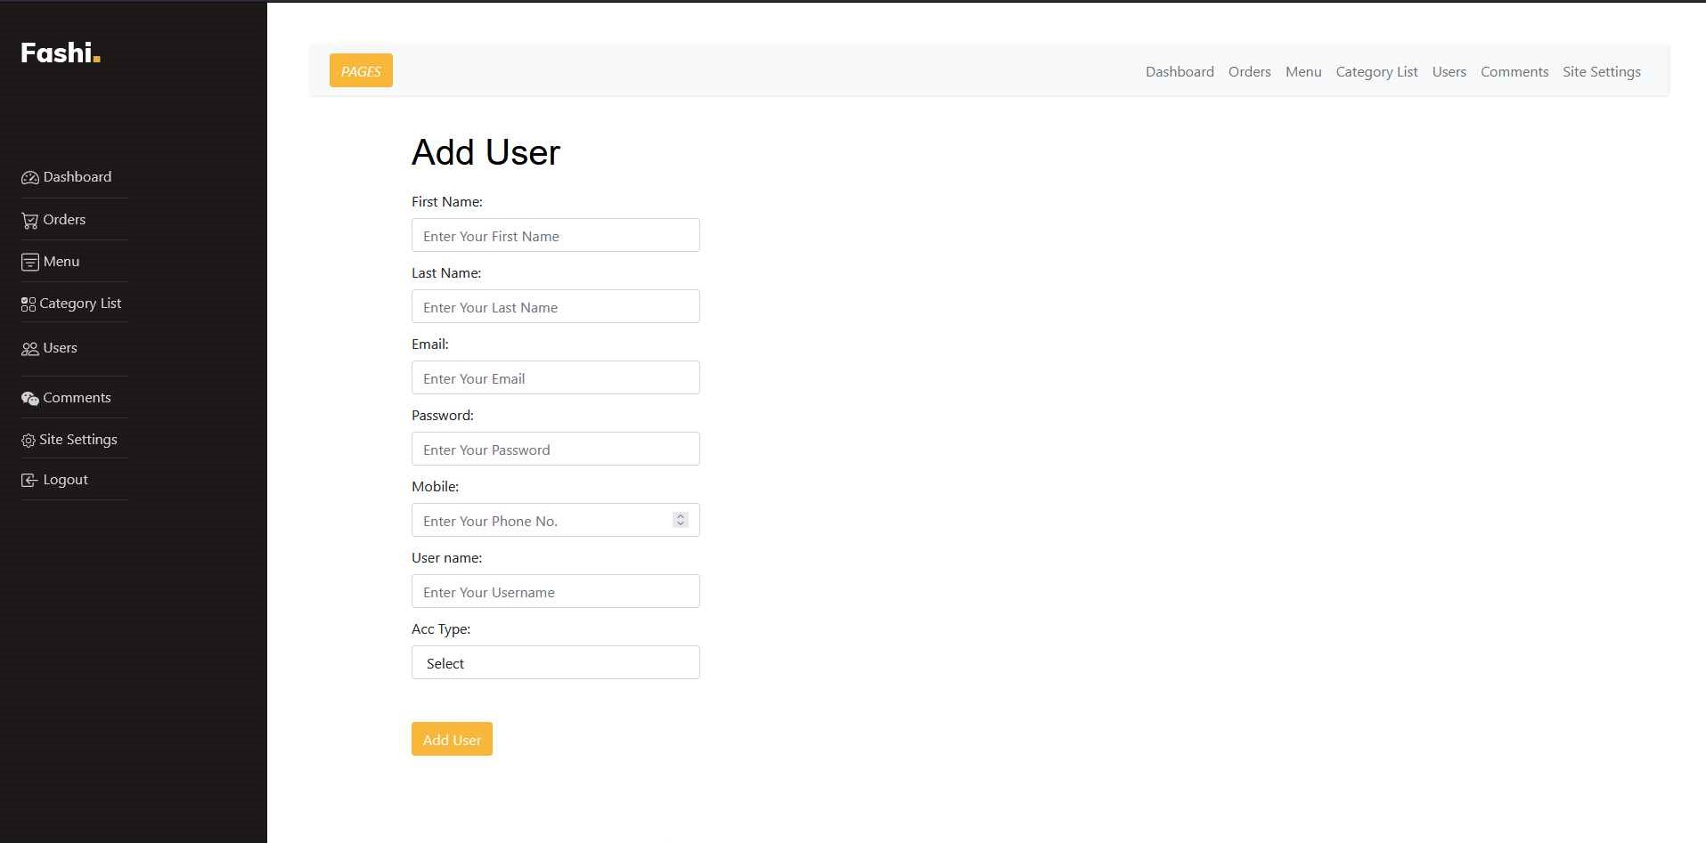Open the Acc Type Select dropdown
The width and height of the screenshot is (1706, 843).
(x=555, y=663)
